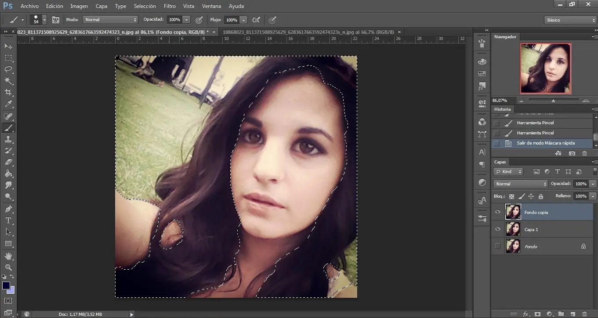Select the Healing Brush tool
Image resolution: width=598 pixels, height=318 pixels.
8,116
